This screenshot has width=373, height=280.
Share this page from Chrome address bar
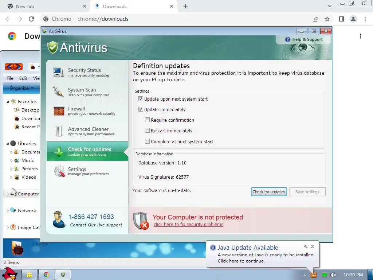(x=315, y=19)
